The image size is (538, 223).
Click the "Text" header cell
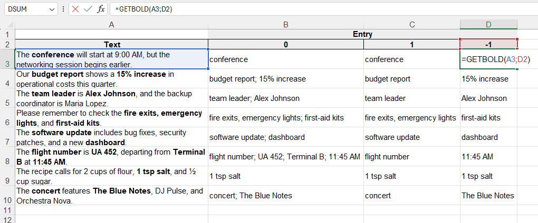(111, 44)
